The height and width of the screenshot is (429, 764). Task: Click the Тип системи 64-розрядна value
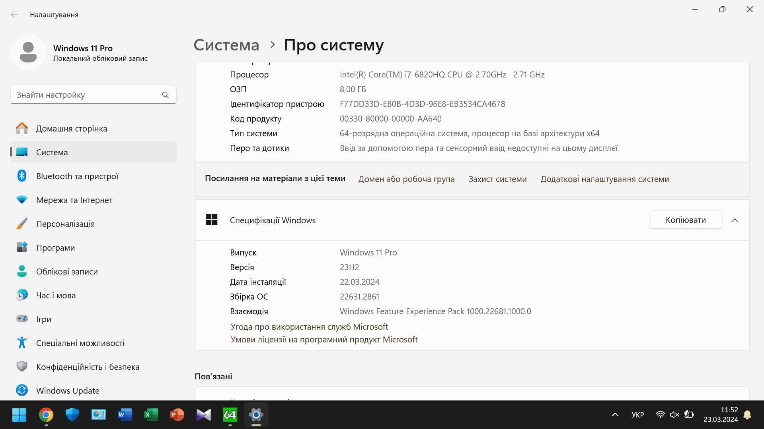tap(470, 133)
